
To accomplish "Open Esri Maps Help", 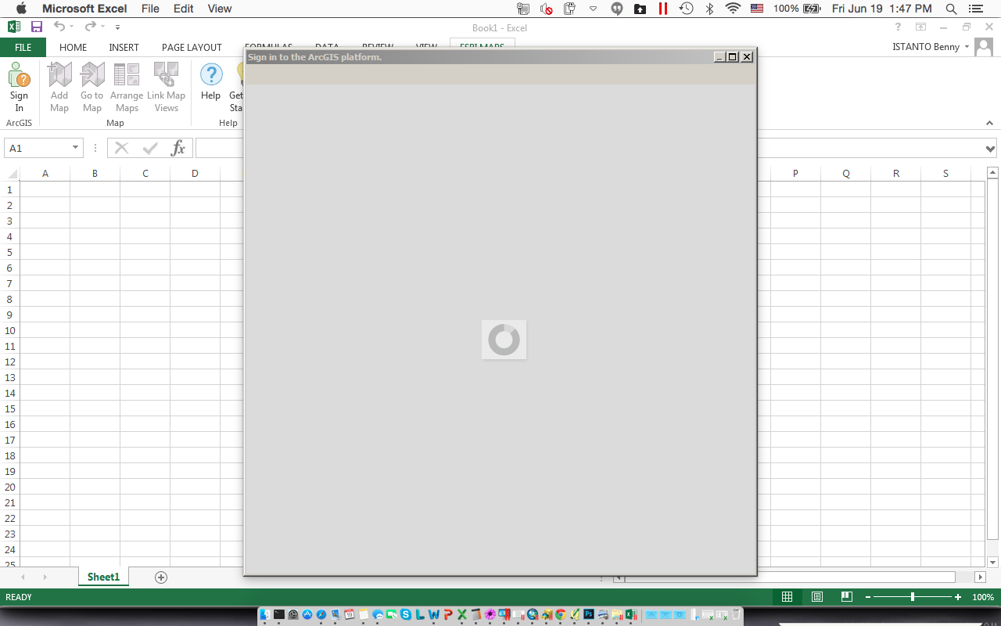I will tap(211, 82).
